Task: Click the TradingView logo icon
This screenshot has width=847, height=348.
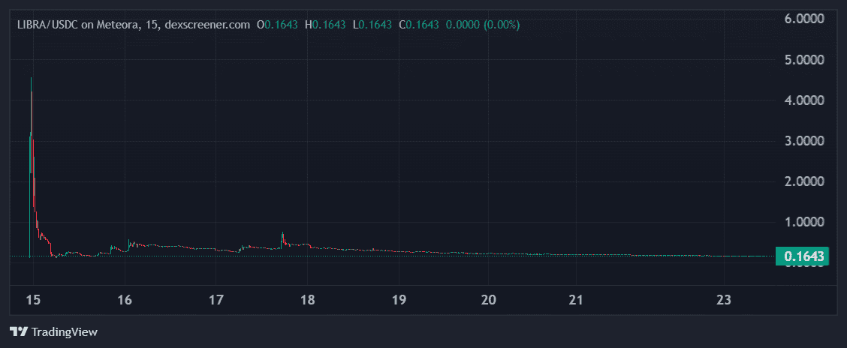Action: (19, 331)
